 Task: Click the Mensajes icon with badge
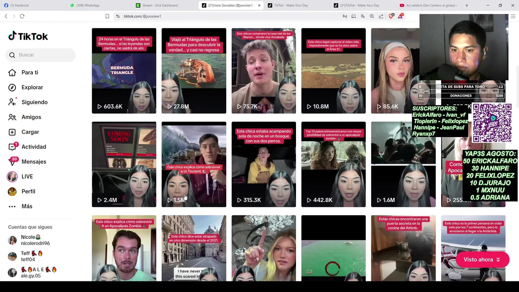pyautogui.click(x=13, y=161)
